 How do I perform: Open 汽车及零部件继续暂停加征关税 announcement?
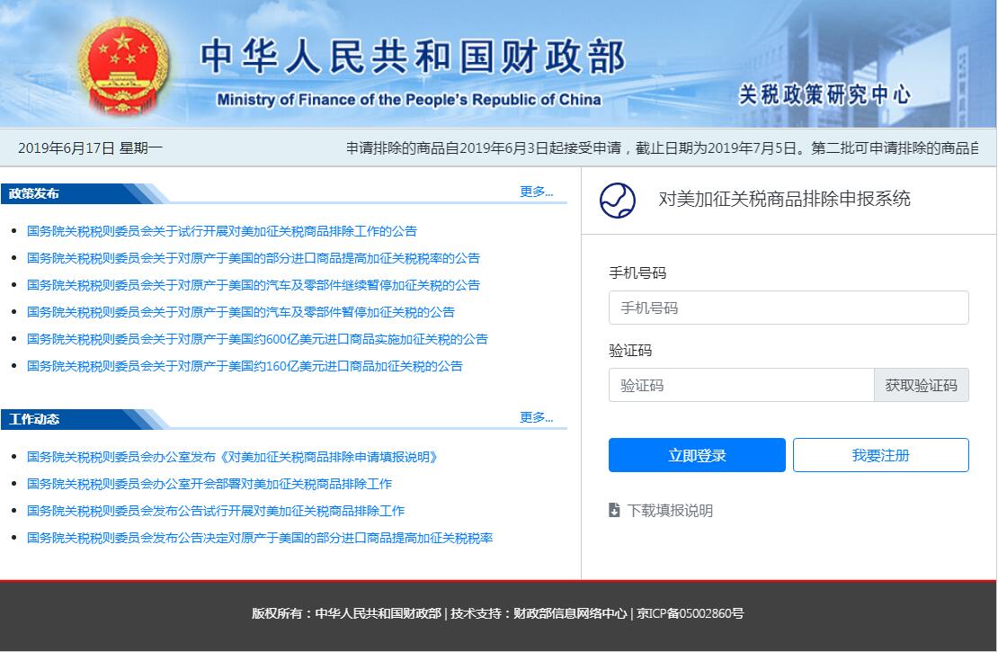coord(254,285)
